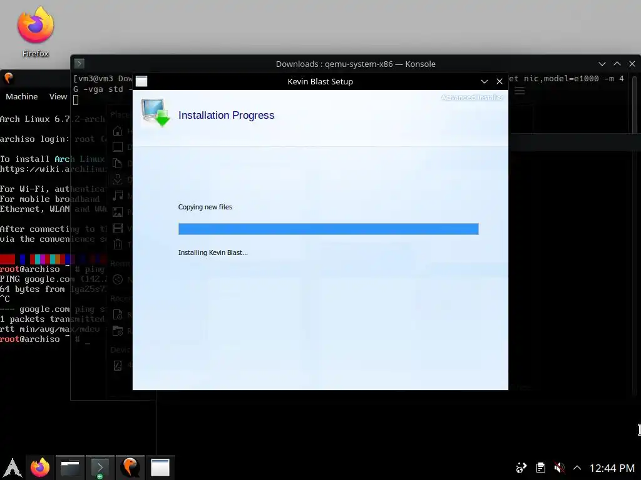Screen dimensions: 641x480
Task: Close the Konsole window
Action: (632, 64)
